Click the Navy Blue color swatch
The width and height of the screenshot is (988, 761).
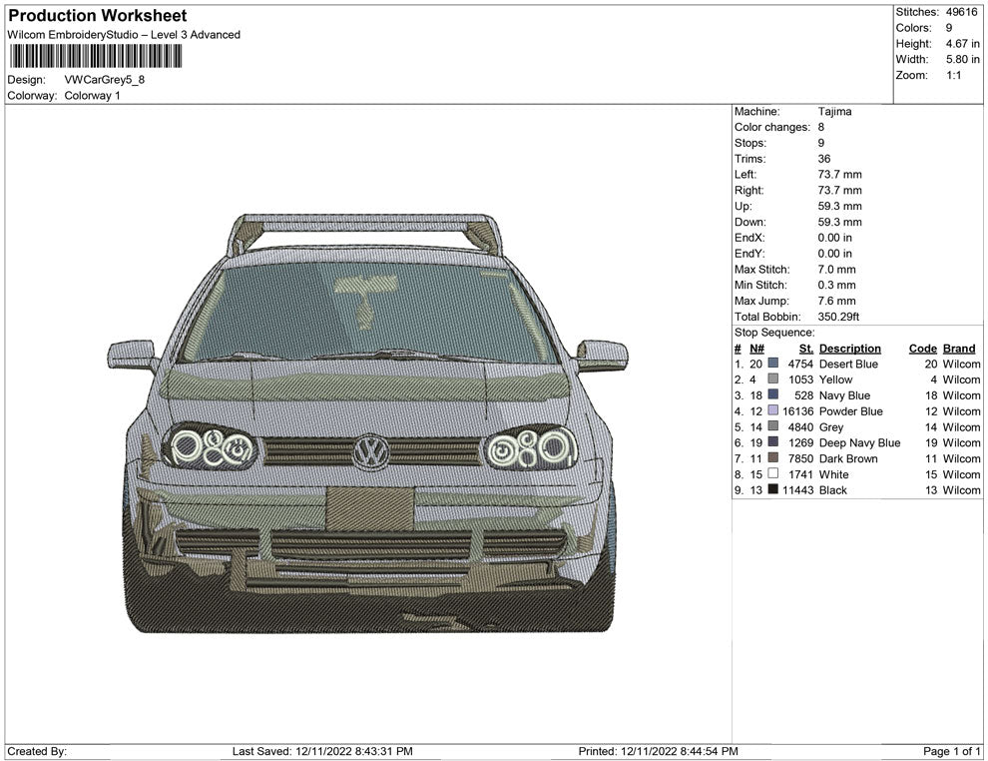click(x=773, y=394)
